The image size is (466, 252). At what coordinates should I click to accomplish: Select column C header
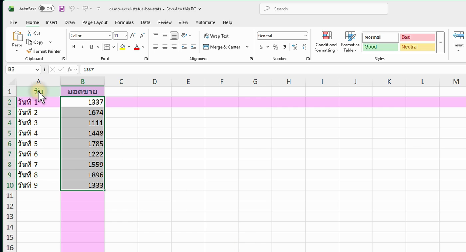[121, 81]
